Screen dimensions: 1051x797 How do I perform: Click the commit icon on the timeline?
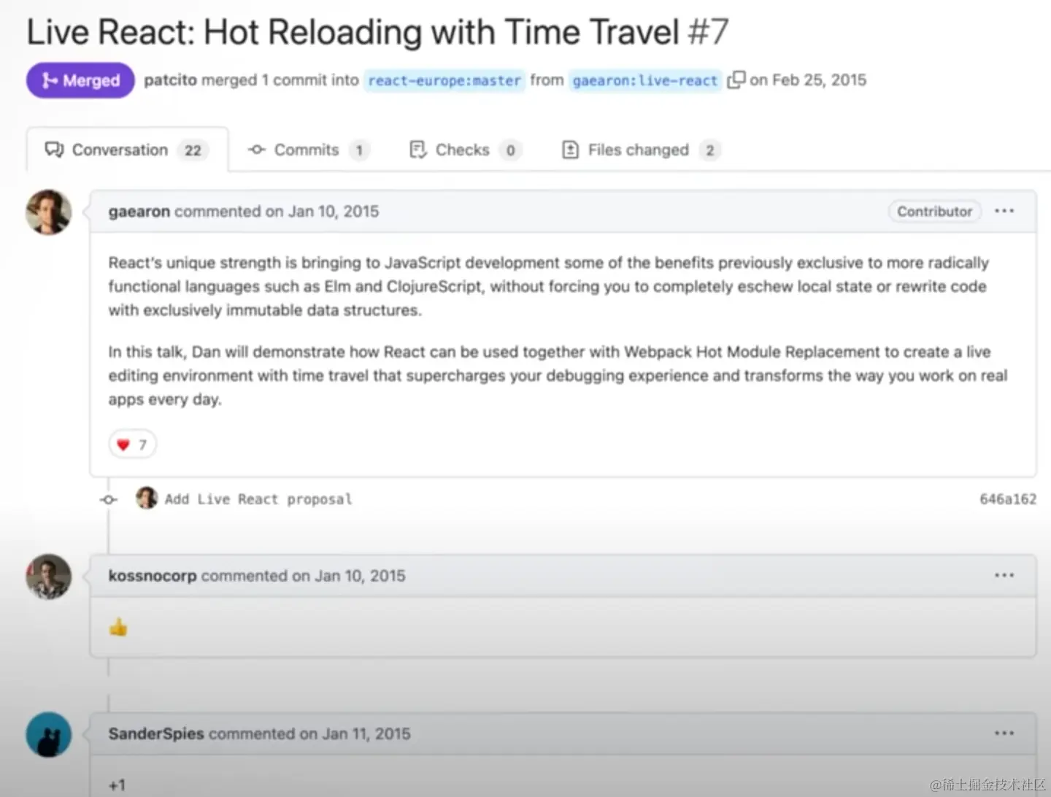click(109, 500)
